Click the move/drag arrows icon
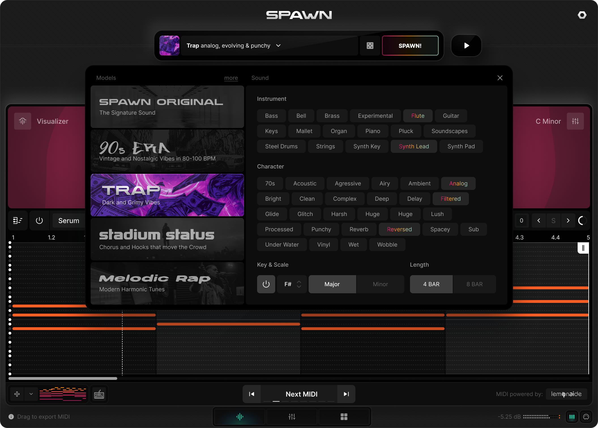Screen dimensions: 598x428 17,394
